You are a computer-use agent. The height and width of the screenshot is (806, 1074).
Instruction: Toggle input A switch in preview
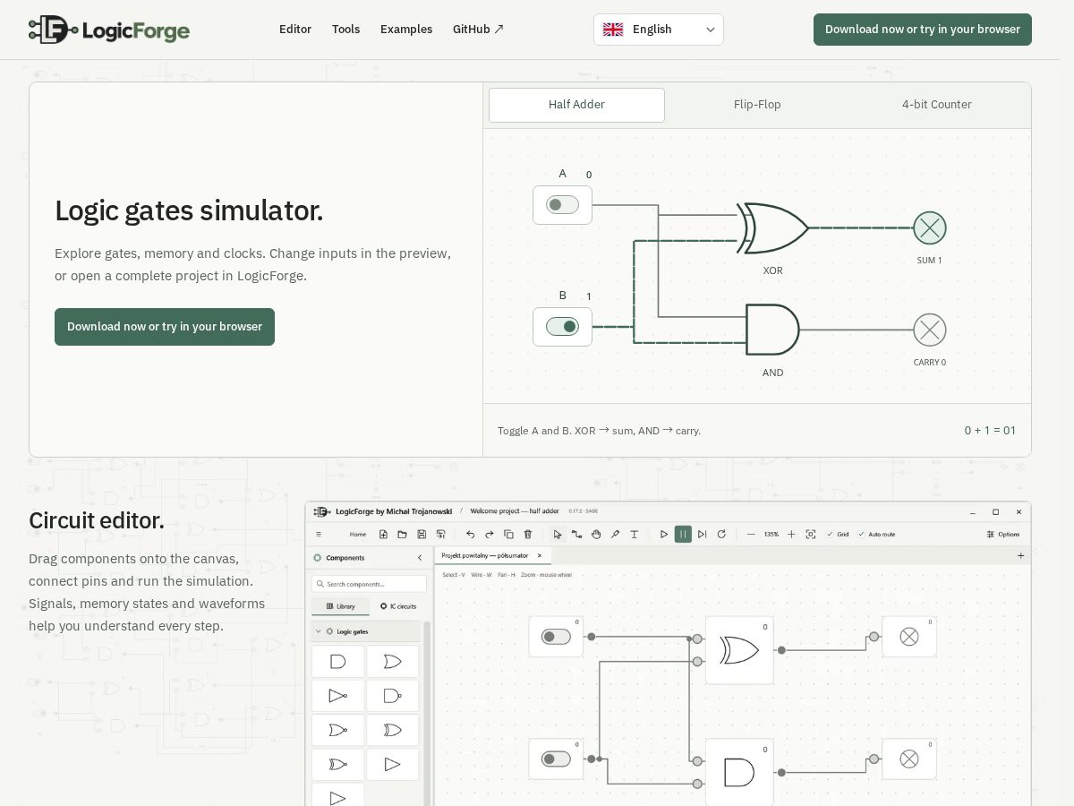pyautogui.click(x=562, y=205)
